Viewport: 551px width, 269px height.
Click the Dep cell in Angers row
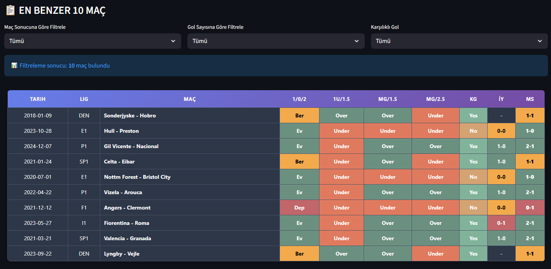pyautogui.click(x=299, y=207)
